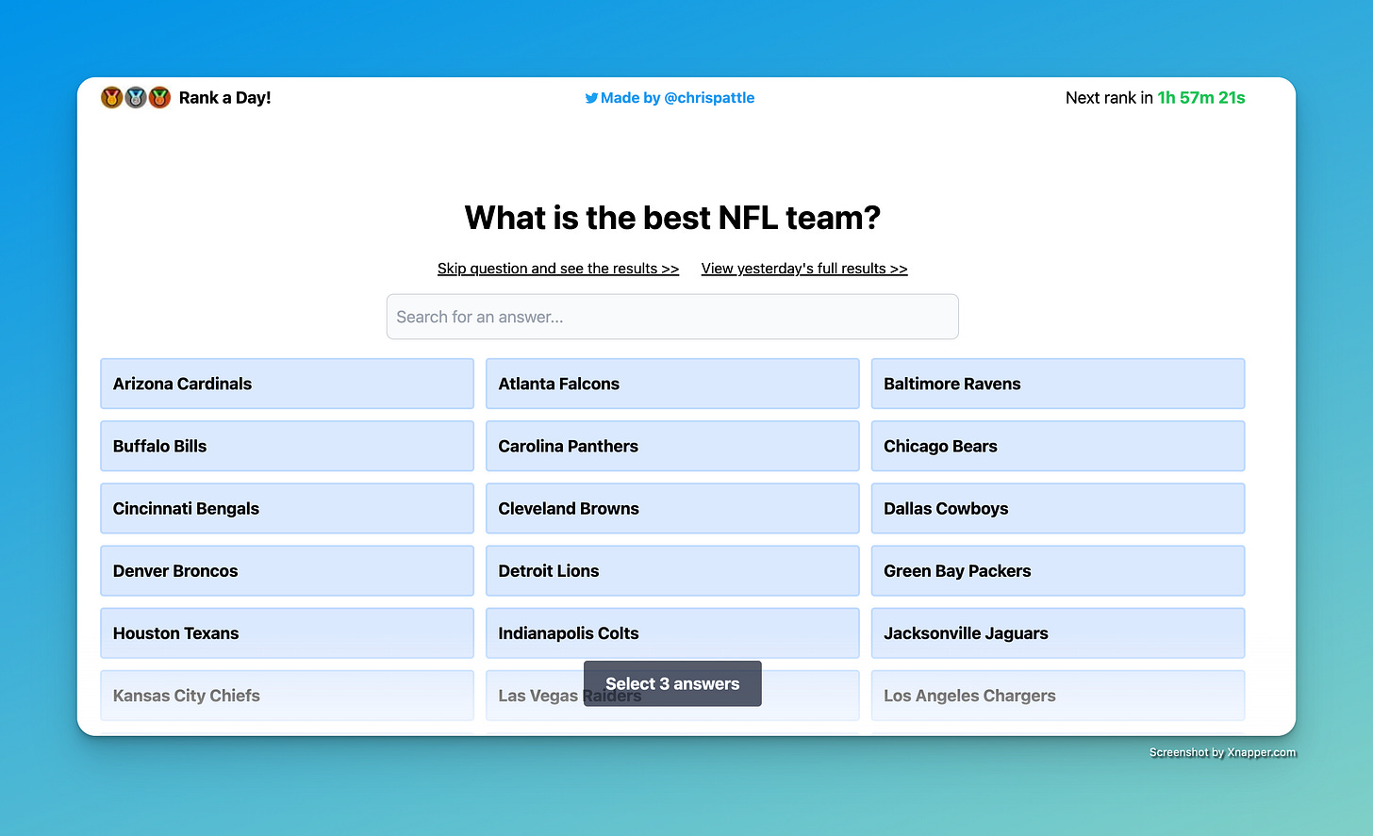Select Indianapolis Colts
Image resolution: width=1373 pixels, height=836 pixels.
tap(672, 632)
